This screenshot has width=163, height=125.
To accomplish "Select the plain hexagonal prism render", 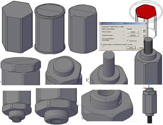I will 17,27.
